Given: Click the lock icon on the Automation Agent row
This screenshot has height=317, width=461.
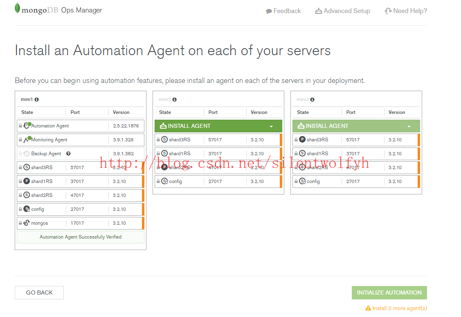Looking at the screenshot, I should pyautogui.click(x=20, y=126).
